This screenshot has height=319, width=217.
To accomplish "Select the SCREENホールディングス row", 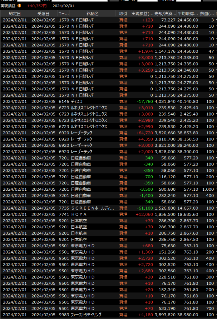I will [92, 208].
